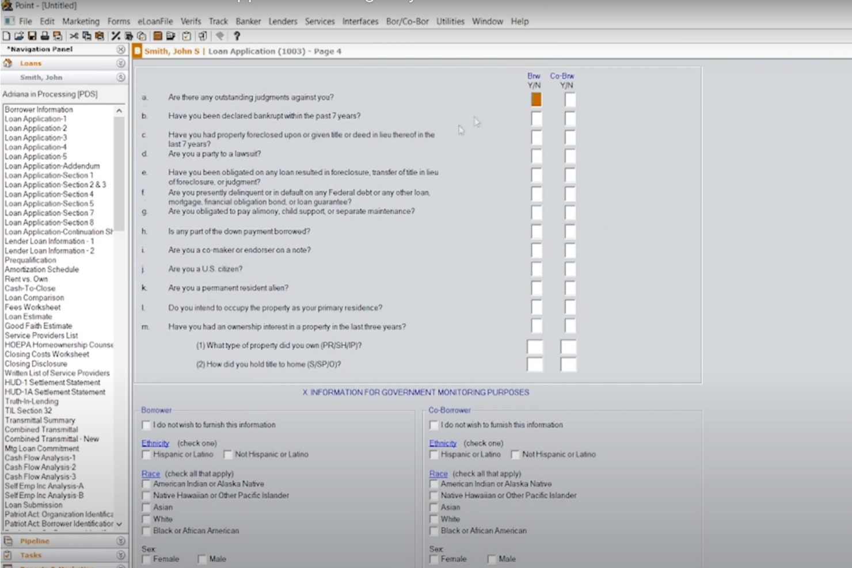The width and height of the screenshot is (852, 568).
Task: Click the New file toolbar icon
Action: pos(6,36)
